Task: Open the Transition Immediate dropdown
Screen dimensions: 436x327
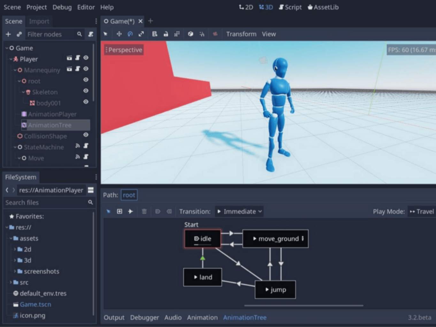Action: (239, 211)
